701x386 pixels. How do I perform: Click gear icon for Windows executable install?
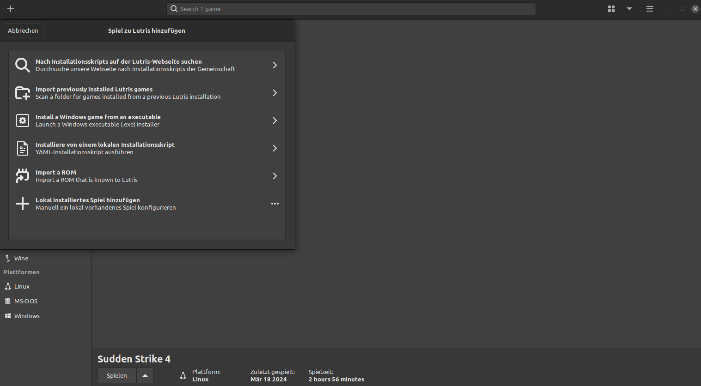(x=23, y=121)
